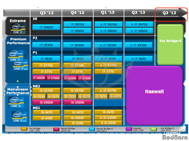Click the yellow Ivy Bridge legend swatch

coord(24,129)
